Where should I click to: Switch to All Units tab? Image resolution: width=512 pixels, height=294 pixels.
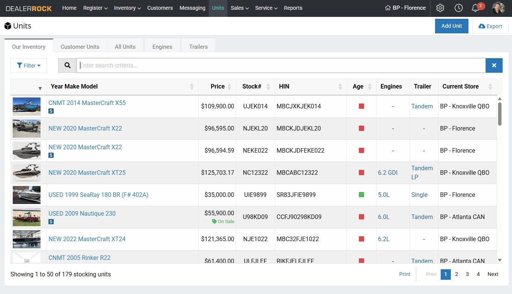[x=125, y=47]
